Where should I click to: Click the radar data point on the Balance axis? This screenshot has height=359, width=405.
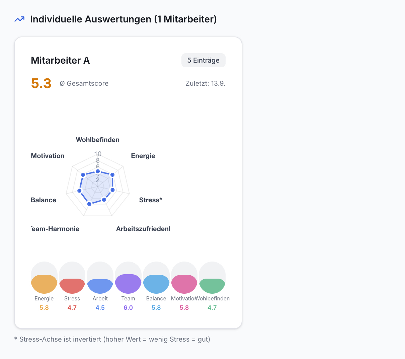click(x=79, y=191)
